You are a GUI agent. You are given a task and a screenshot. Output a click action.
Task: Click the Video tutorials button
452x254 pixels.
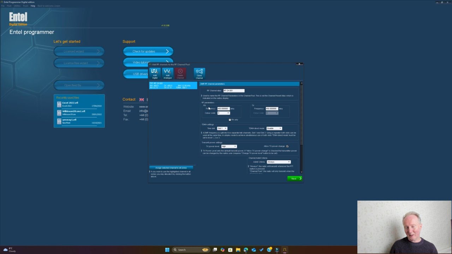point(136,62)
